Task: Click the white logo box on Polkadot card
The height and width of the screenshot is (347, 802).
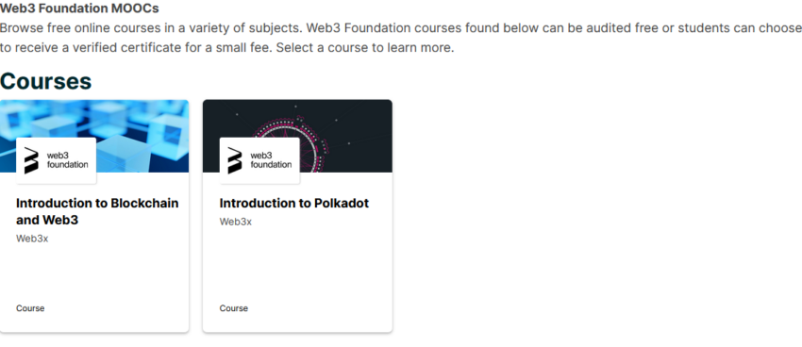Action: 259,160
